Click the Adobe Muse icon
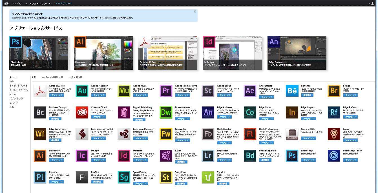This screenshot has width=378, height=193. coord(124,91)
